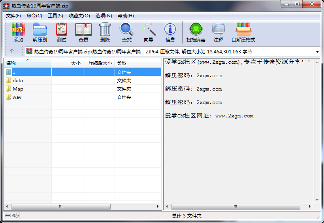Sort by 大小 column header
324x223 pixels.
(x=67, y=63)
